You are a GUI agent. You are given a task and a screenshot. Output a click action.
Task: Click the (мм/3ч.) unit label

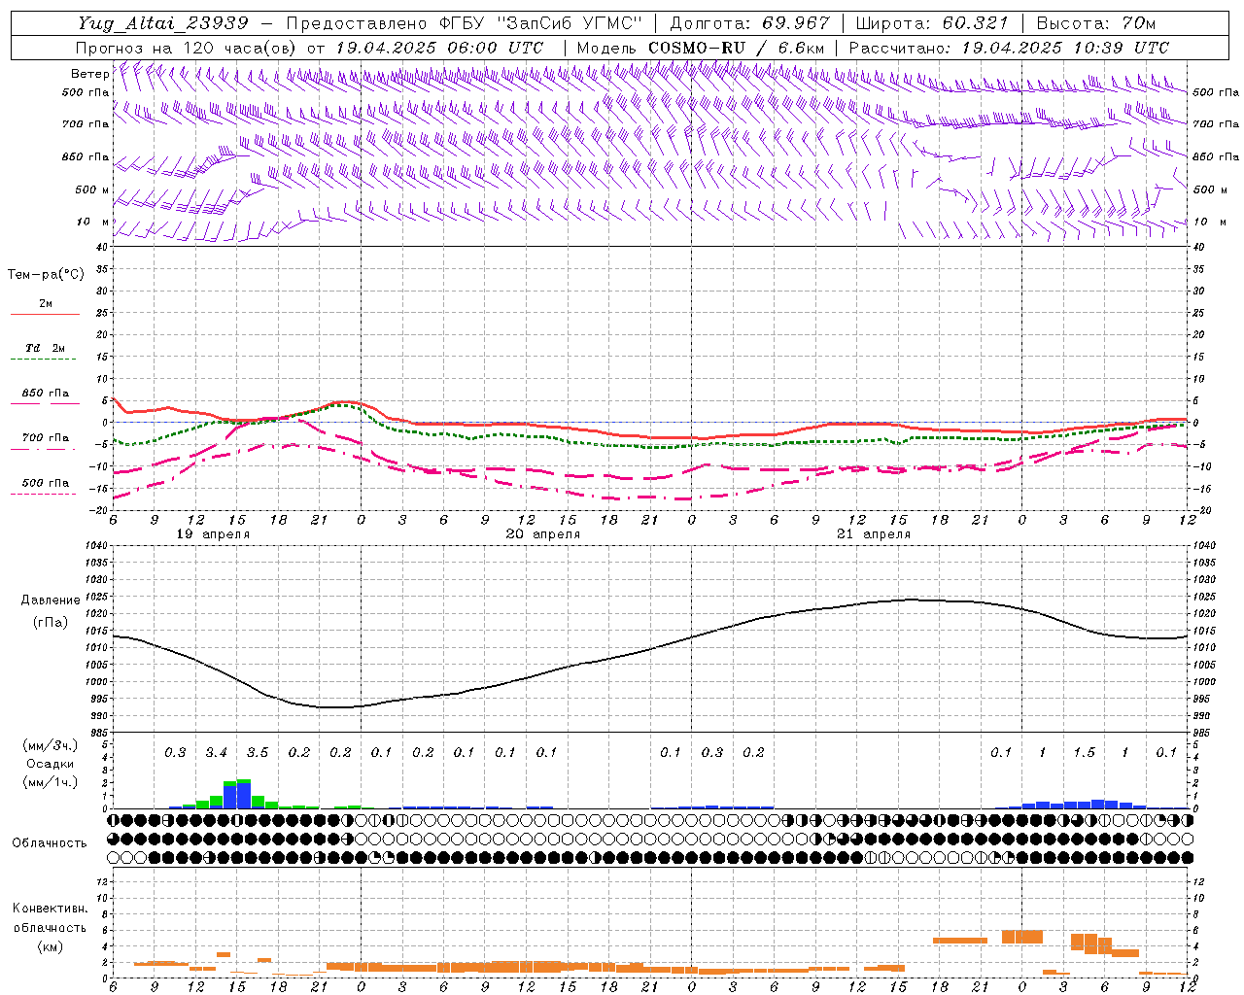pos(51,745)
